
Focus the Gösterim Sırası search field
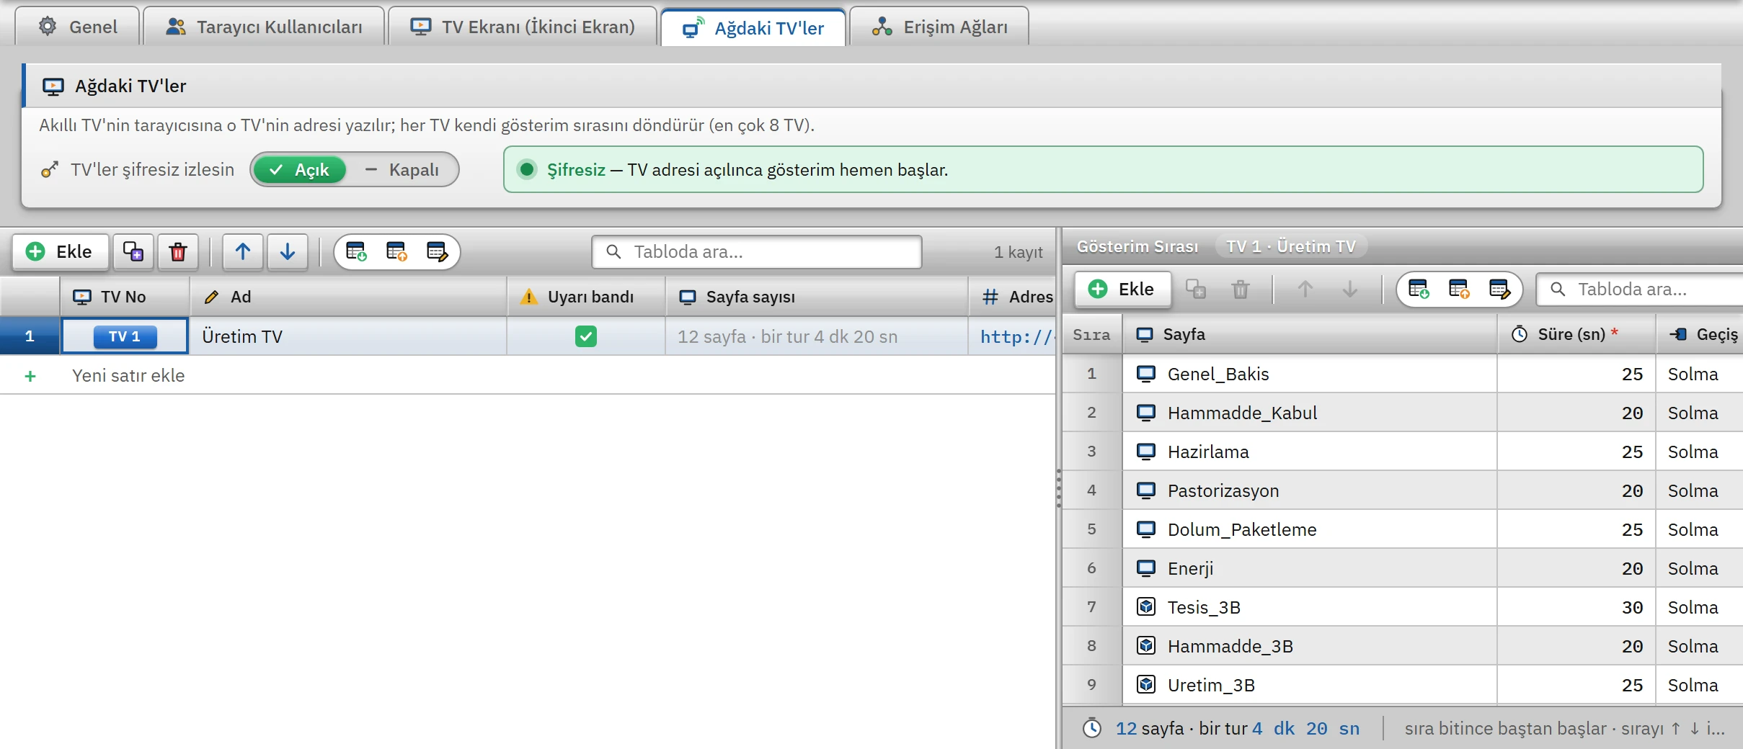pyautogui.click(x=1640, y=289)
